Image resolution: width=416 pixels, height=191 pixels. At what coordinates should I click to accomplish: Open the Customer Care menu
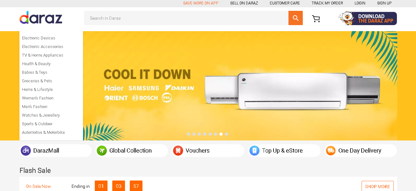pos(285,3)
